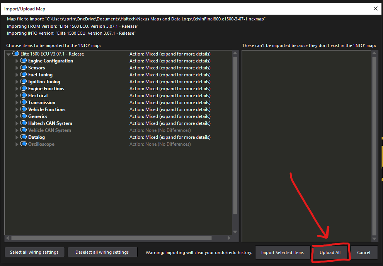This screenshot has height=266, width=383.
Task: Toggle the root Elite 1500 ECU selection circle
Action: pyautogui.click(x=15, y=54)
